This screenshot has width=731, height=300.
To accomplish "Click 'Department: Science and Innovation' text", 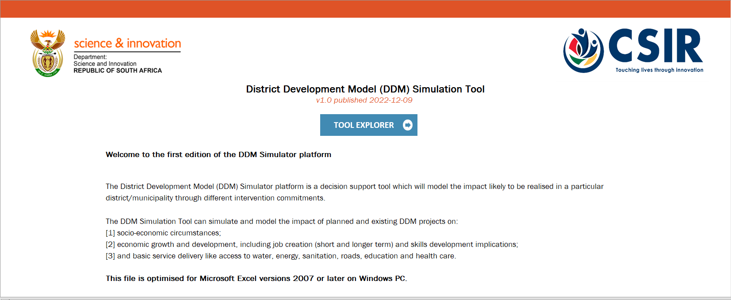I will (x=105, y=60).
